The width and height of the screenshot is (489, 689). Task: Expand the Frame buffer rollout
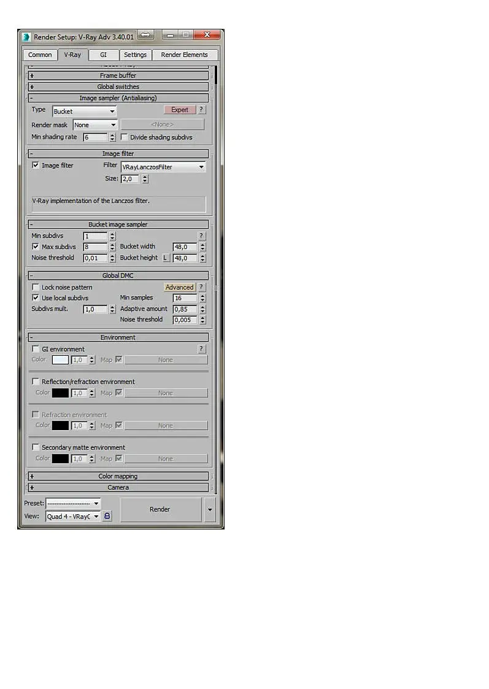[118, 75]
